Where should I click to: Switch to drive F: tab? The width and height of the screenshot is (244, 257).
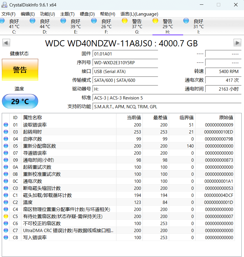[106, 26]
